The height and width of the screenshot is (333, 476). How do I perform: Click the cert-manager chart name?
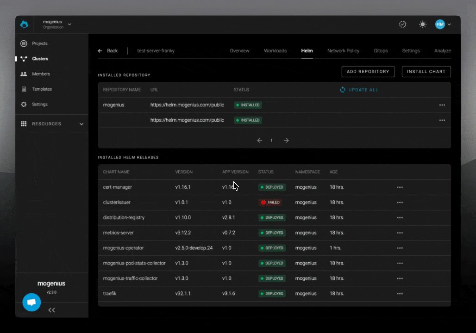pyautogui.click(x=118, y=187)
